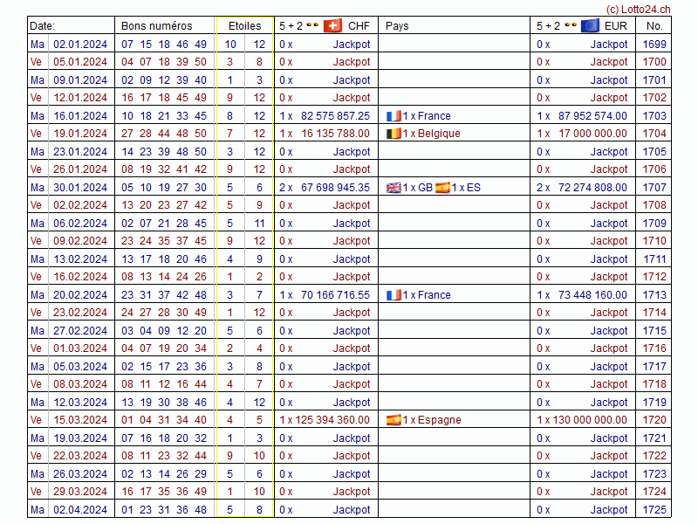Screen dimensions: 698x524
Task: Select the France flag in the 20.02.2024 row
Action: click(393, 294)
